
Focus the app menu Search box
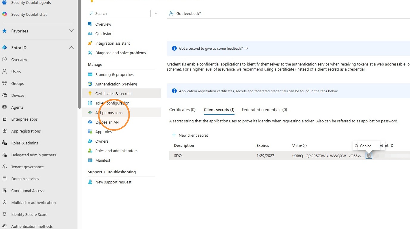point(119,13)
